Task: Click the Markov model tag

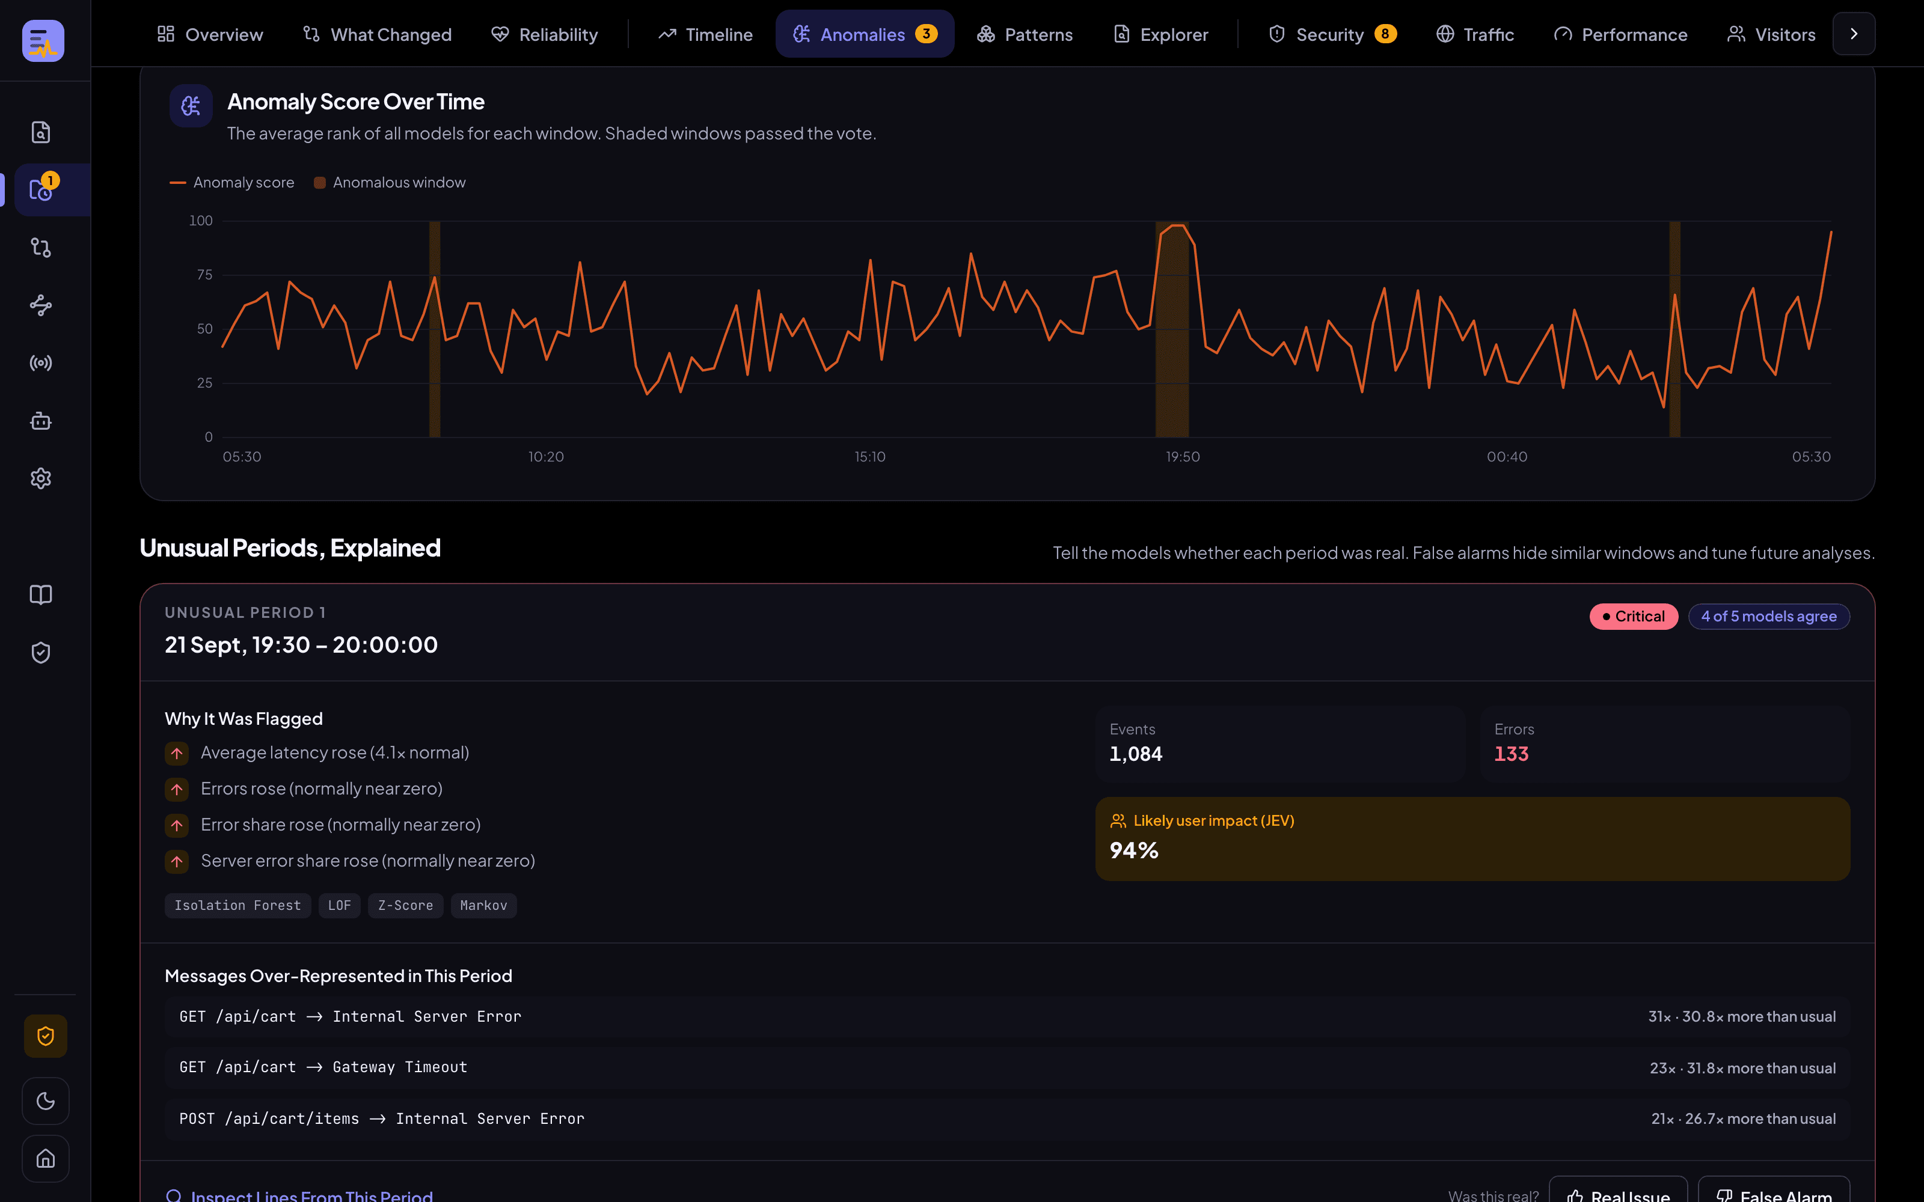Action: coord(483,906)
